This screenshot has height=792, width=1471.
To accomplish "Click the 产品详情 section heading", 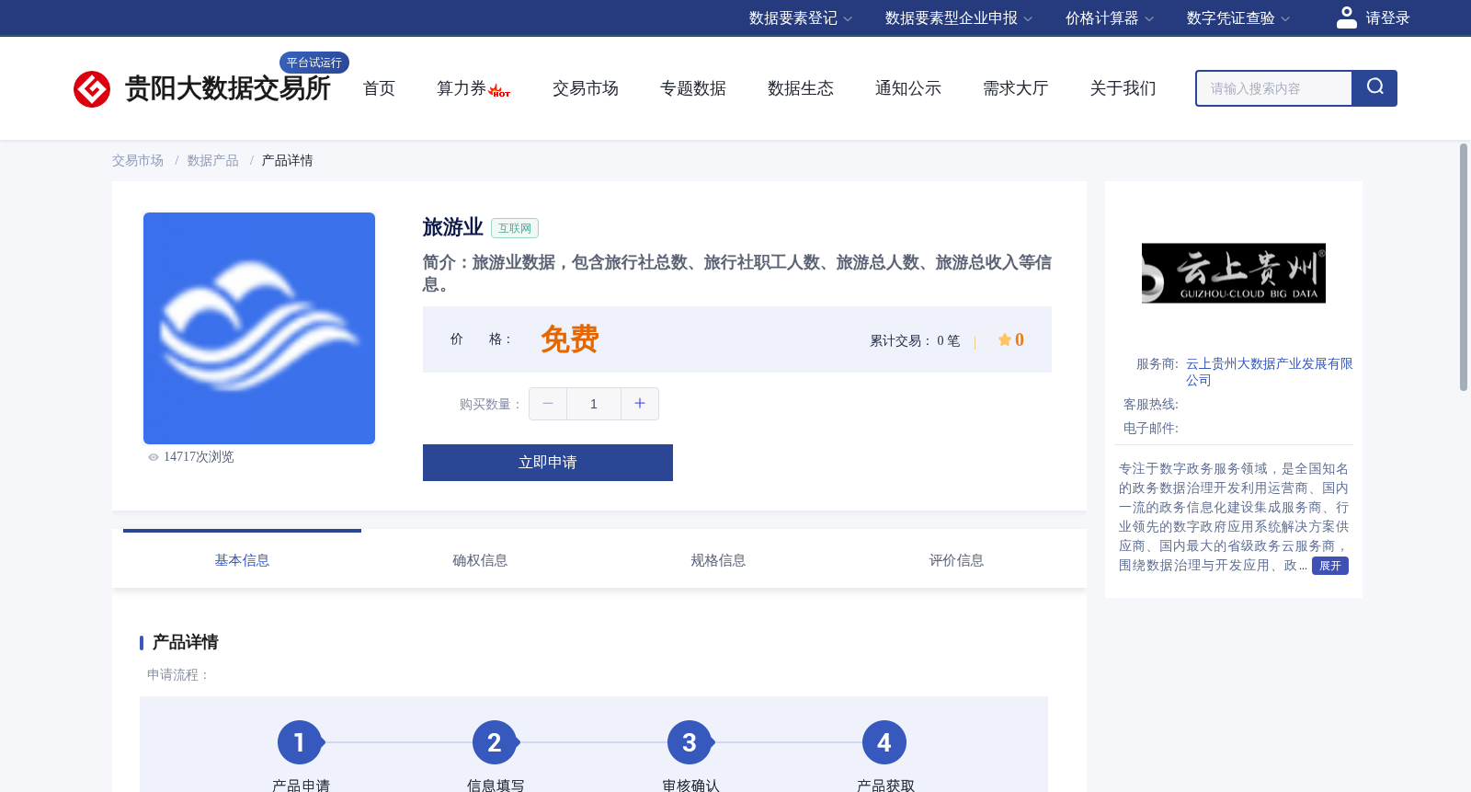I will tap(186, 642).
